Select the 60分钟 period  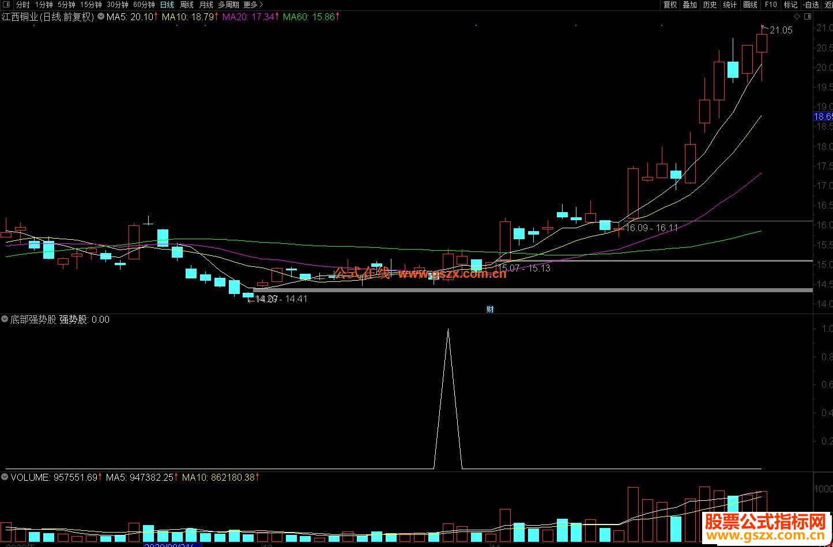[144, 5]
